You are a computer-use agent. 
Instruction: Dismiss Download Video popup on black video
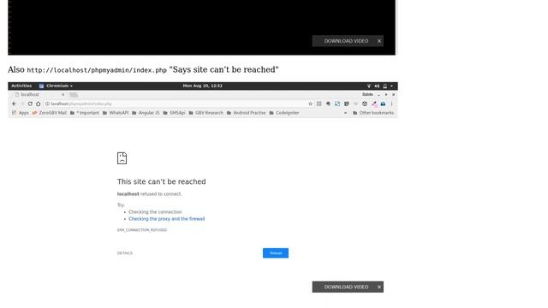point(379,41)
